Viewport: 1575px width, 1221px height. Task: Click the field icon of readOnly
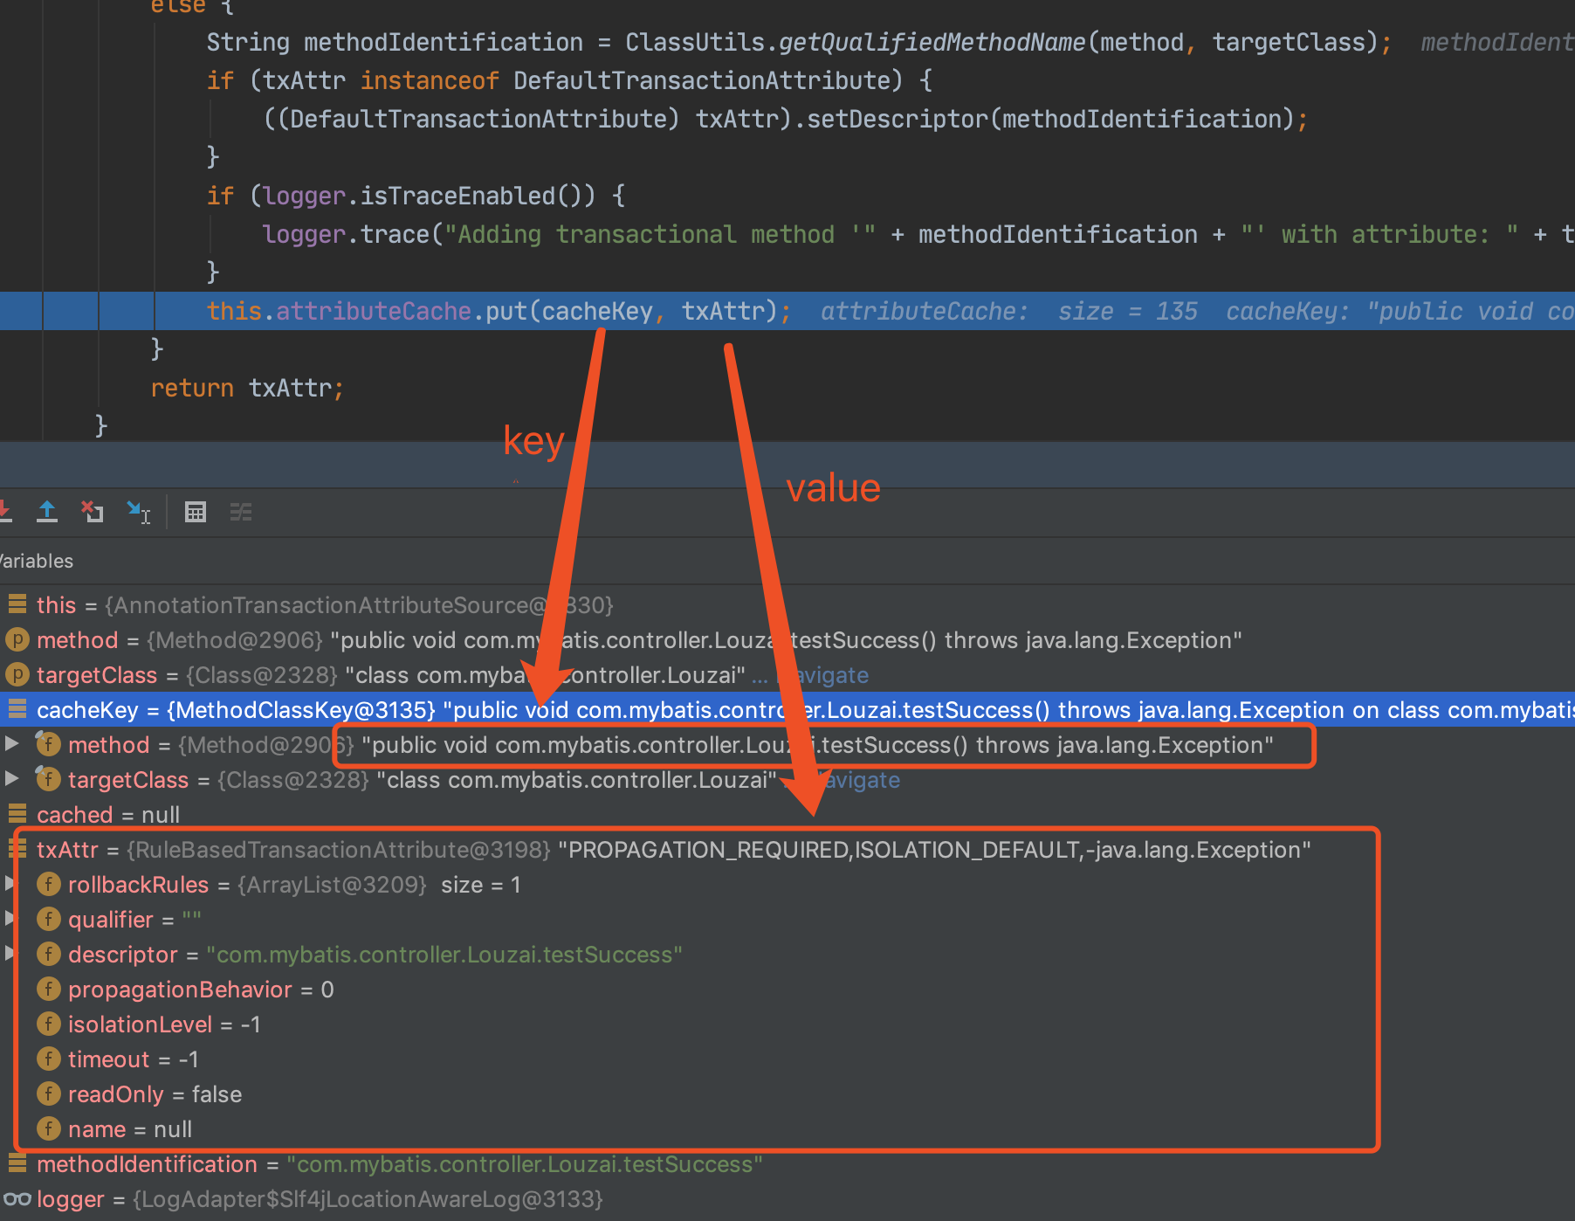[x=49, y=1093]
